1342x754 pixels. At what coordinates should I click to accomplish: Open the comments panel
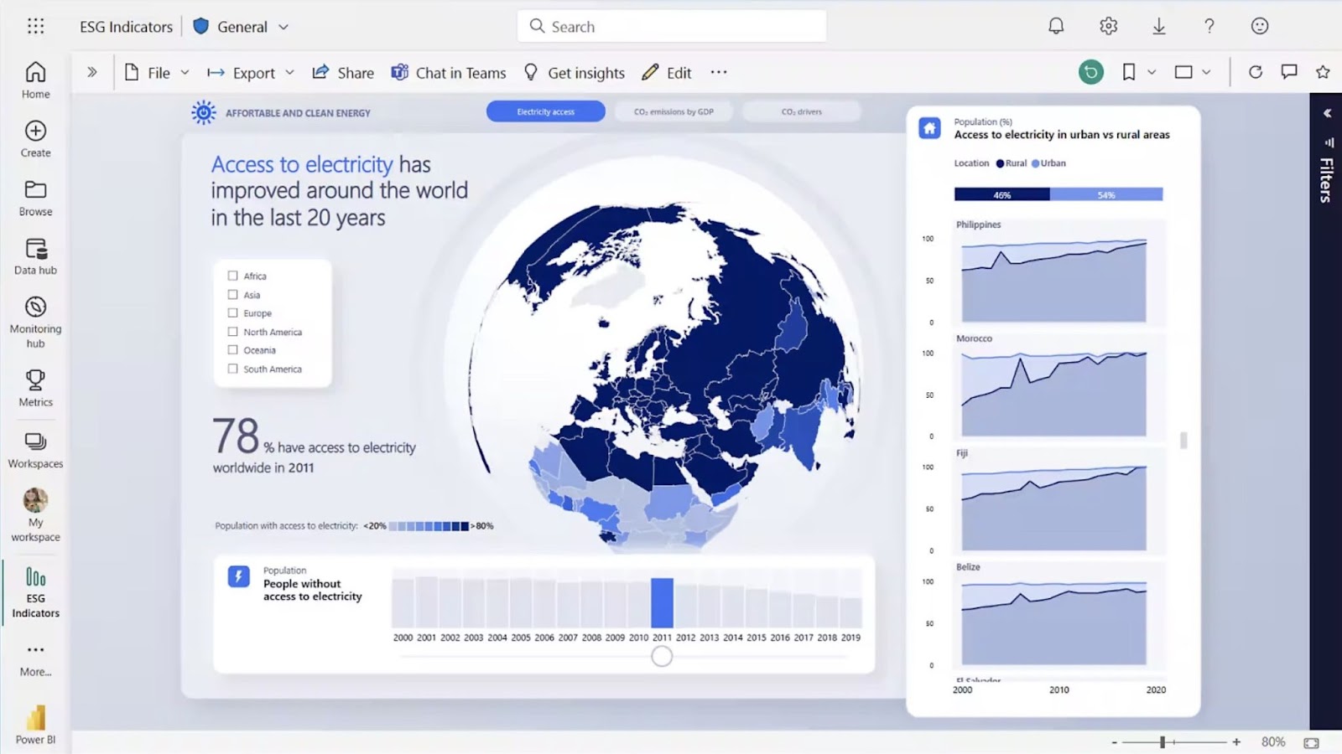coord(1287,72)
